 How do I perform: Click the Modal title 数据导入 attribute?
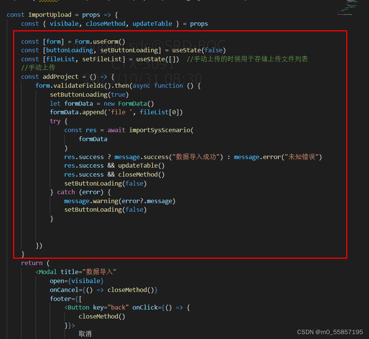[89, 272]
